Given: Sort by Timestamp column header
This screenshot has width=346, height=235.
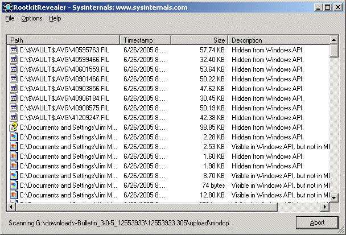Looking at the screenshot, I should (146, 40).
